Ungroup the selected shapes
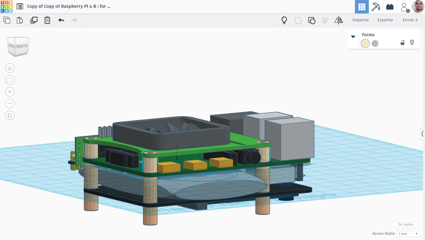The height and width of the screenshot is (240, 425). [x=312, y=21]
